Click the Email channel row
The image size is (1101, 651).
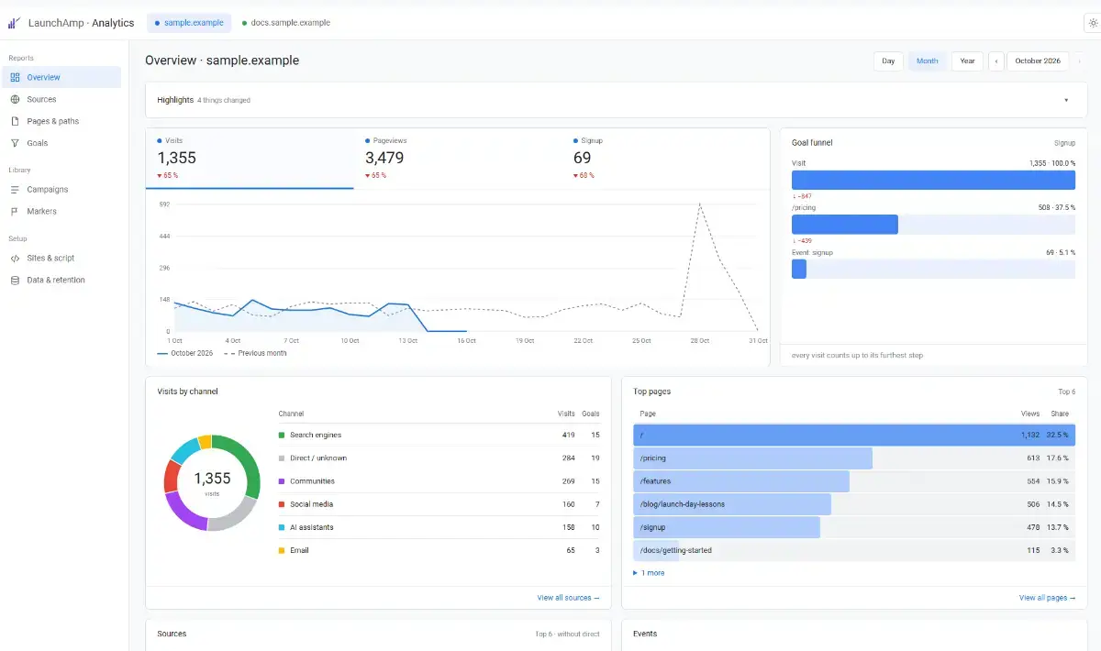point(439,550)
